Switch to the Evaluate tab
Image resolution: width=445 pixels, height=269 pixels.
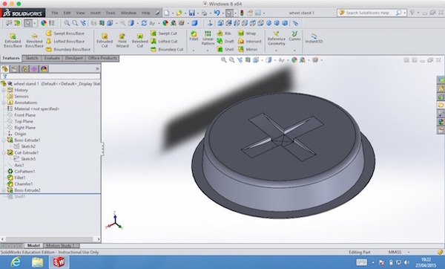[52, 58]
